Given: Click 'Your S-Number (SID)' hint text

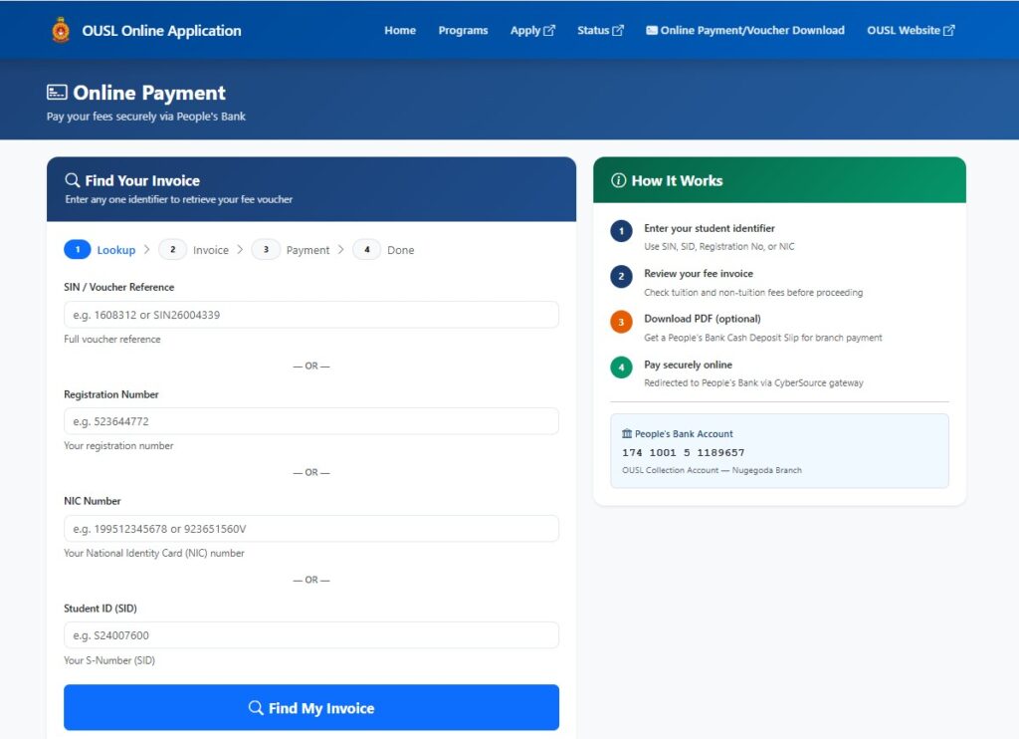Looking at the screenshot, I should tap(109, 660).
